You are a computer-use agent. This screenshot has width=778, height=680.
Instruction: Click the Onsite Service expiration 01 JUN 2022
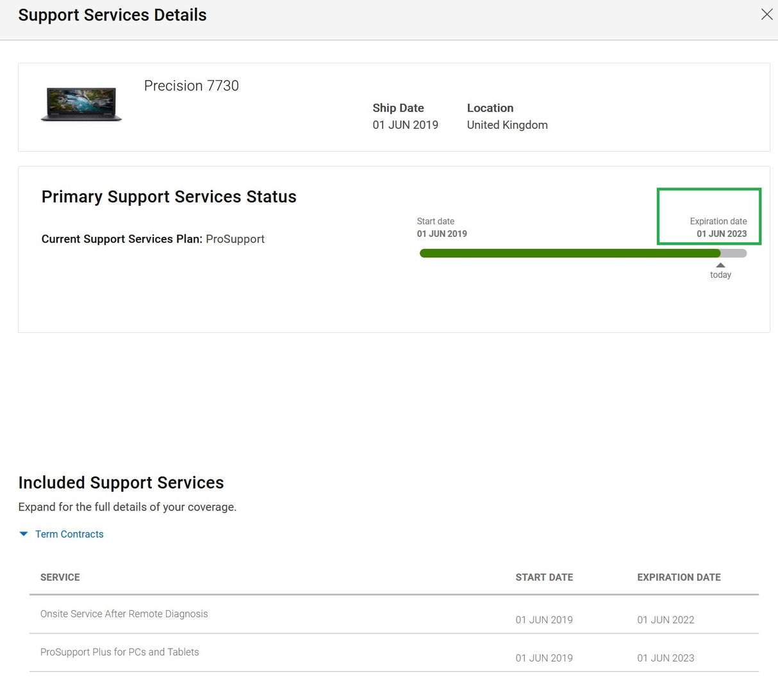666,620
